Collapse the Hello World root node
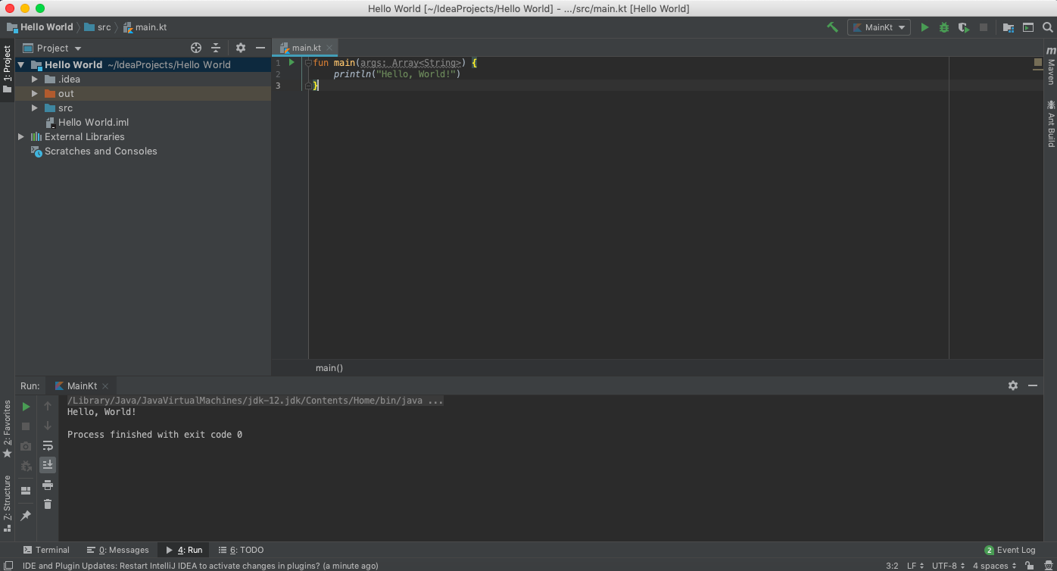 (21, 64)
